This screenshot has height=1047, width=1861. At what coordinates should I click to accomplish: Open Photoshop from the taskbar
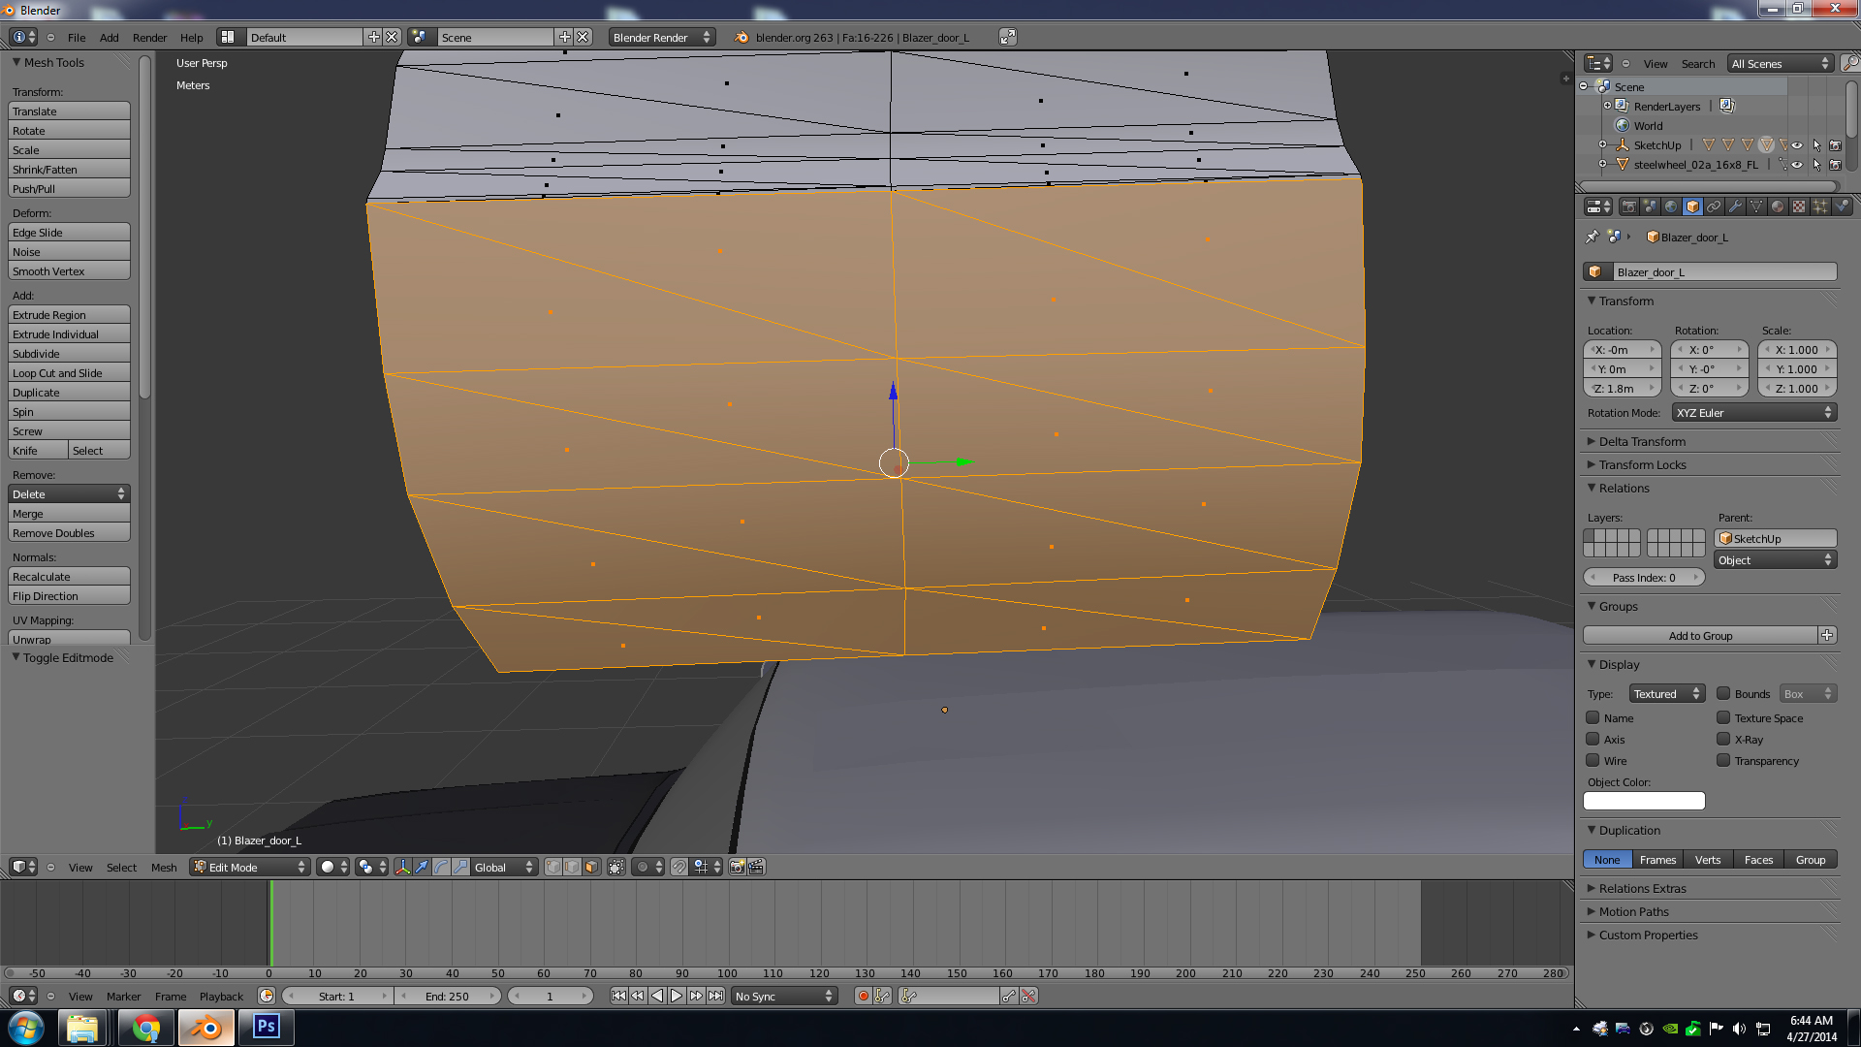(266, 1027)
